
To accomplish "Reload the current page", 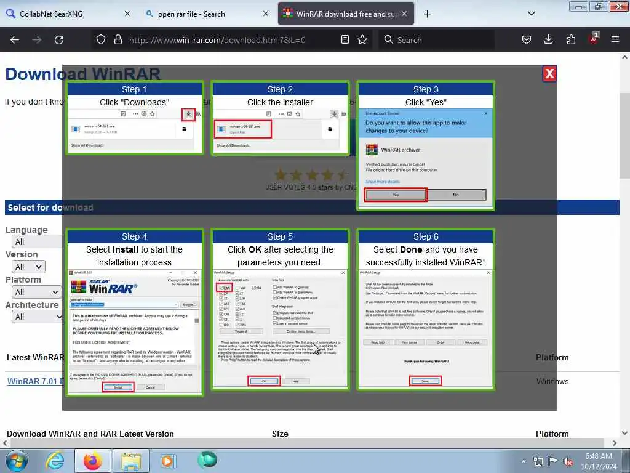I will (x=59, y=40).
